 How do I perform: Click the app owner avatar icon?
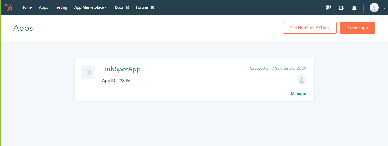[x=302, y=79]
